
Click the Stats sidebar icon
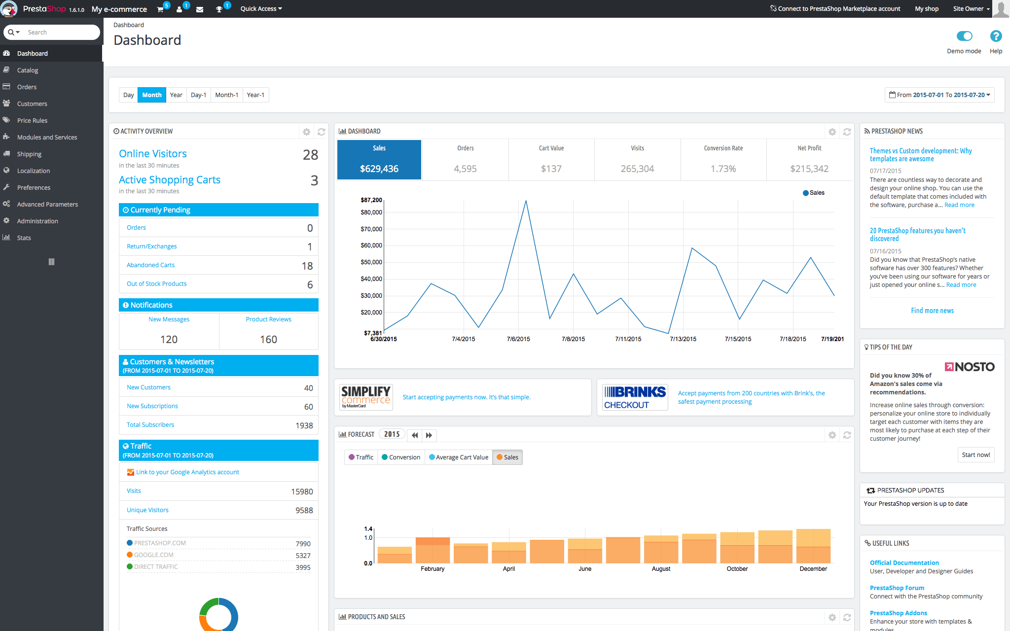pos(7,237)
